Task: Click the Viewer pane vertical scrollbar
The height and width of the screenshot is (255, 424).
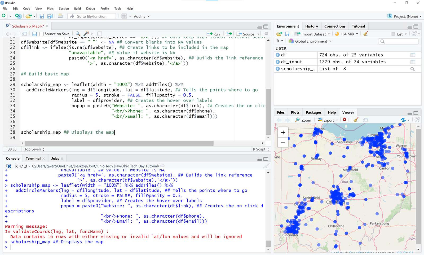Action: (x=418, y=186)
